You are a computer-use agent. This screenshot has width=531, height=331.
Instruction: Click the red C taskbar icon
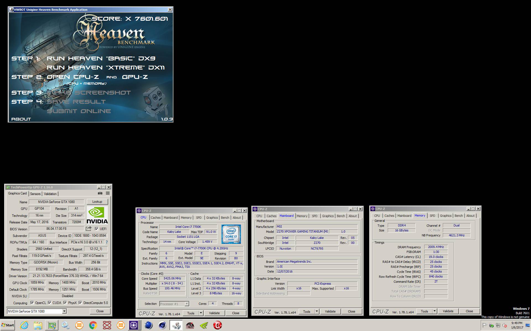click(218, 325)
